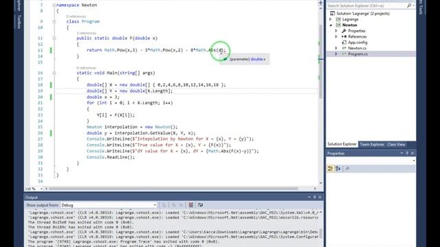Pin the Output panel with auto-hide icon
This screenshot has width=440, height=247.
[x=315, y=197]
